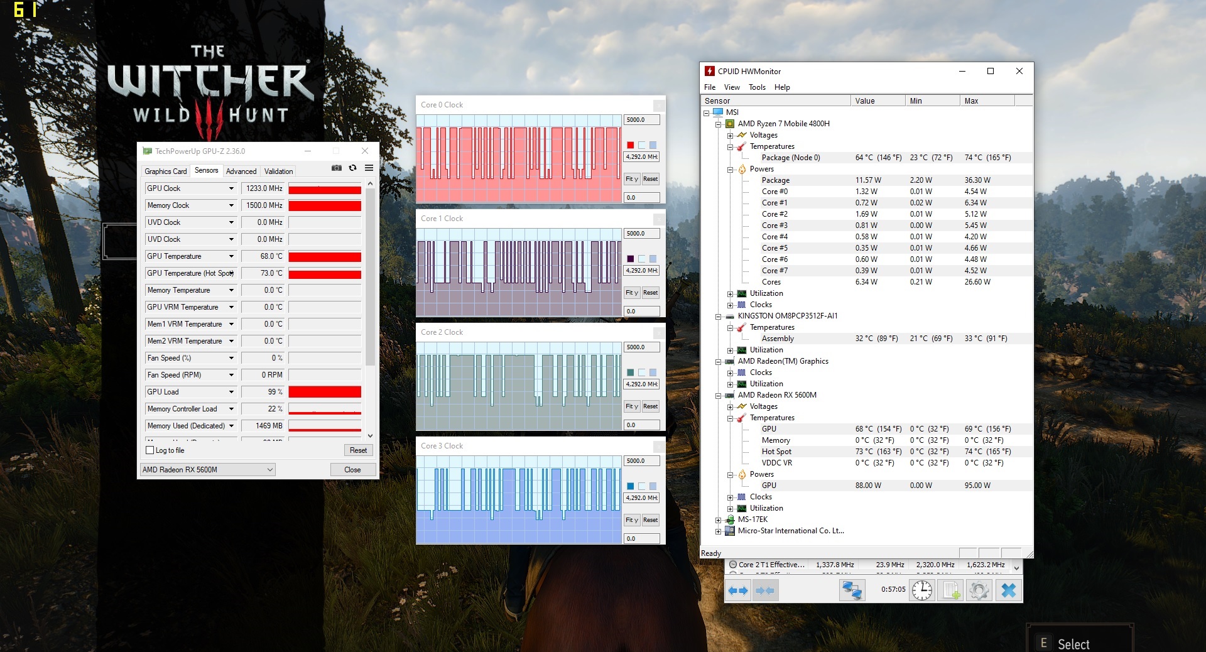The image size is (1206, 652).
Task: Click the Reset button in GPU-Z
Action: pyautogui.click(x=358, y=450)
